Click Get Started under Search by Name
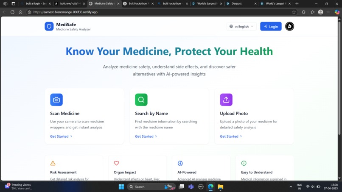This screenshot has height=192, width=342. 146,136
